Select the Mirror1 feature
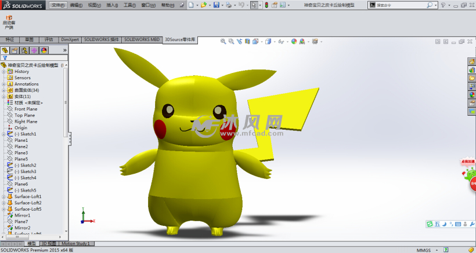This screenshot has height=253, width=476. coord(22,215)
